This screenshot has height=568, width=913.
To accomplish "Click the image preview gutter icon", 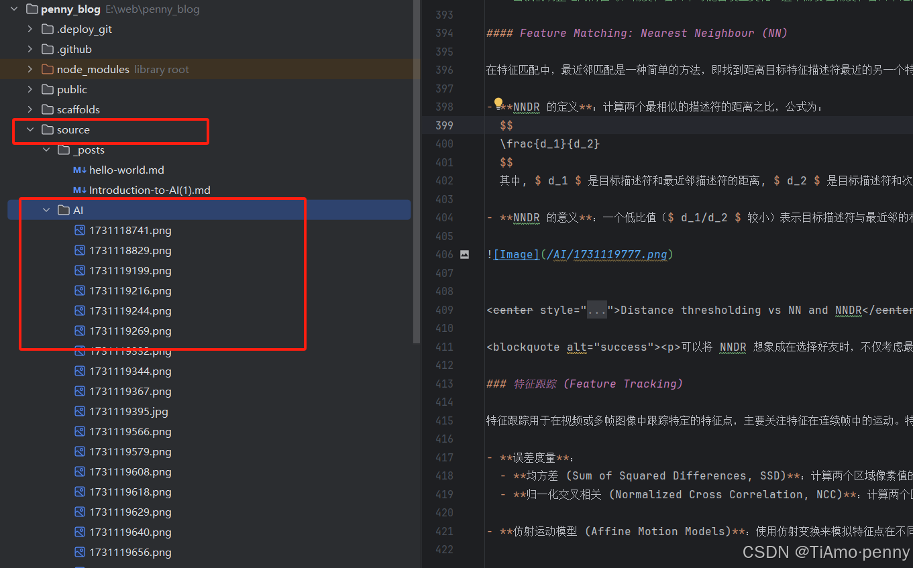I will click(464, 255).
